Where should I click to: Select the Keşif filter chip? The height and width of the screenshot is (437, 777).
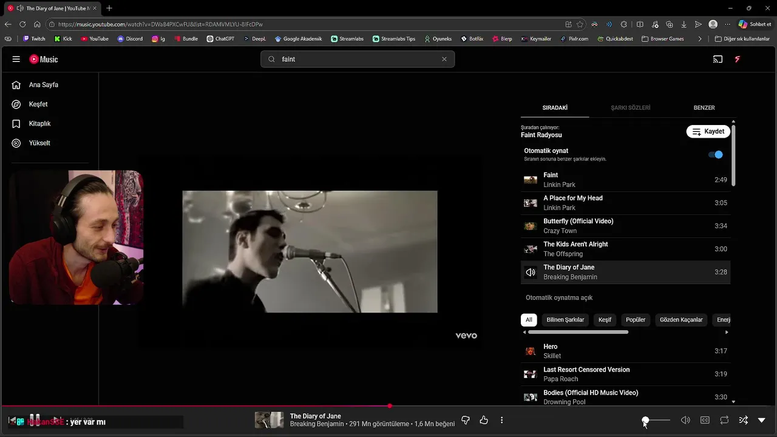pyautogui.click(x=605, y=320)
